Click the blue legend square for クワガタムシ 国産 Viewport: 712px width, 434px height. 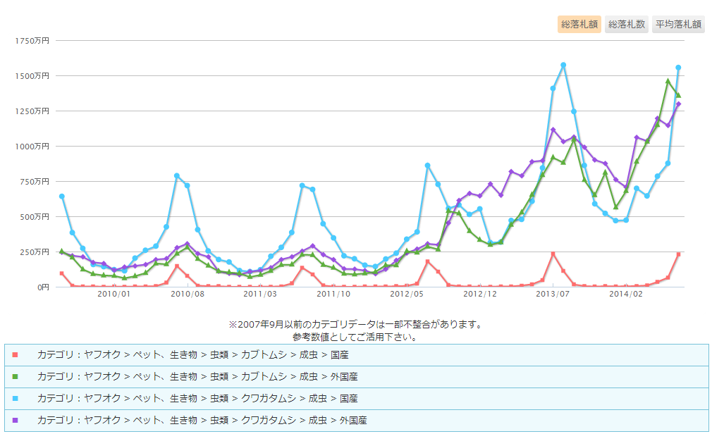pyautogui.click(x=14, y=398)
